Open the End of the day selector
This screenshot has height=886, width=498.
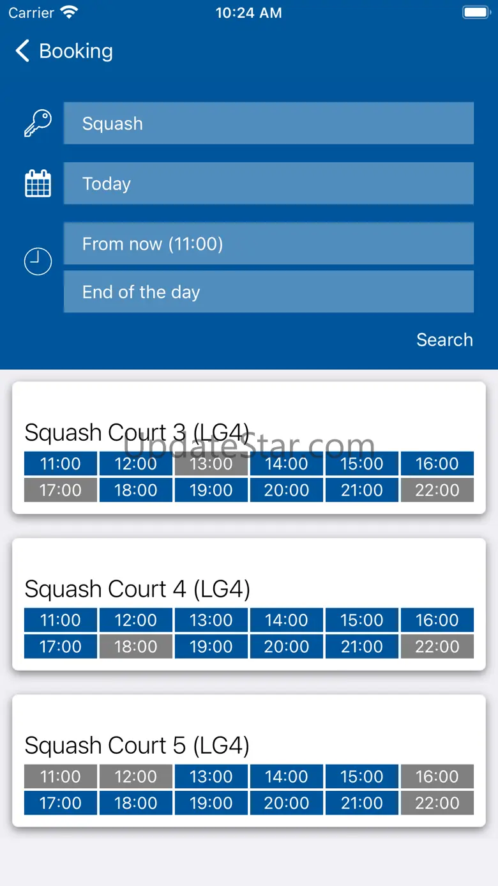269,292
